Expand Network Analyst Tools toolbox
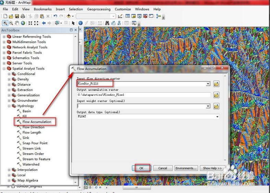This screenshot has width=270, height=193. (4, 47)
